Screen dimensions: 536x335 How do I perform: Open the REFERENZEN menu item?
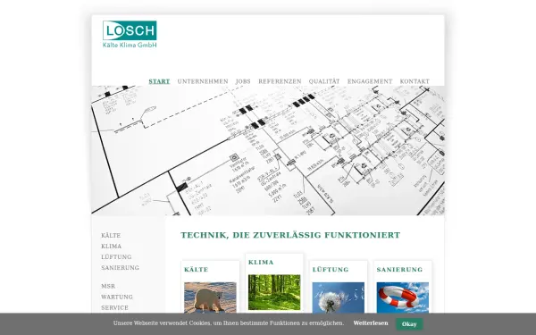coord(280,81)
